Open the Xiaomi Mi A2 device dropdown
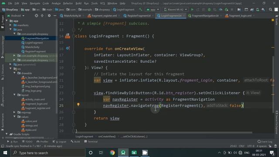The width and height of the screenshot is (279, 157). point(175,10)
